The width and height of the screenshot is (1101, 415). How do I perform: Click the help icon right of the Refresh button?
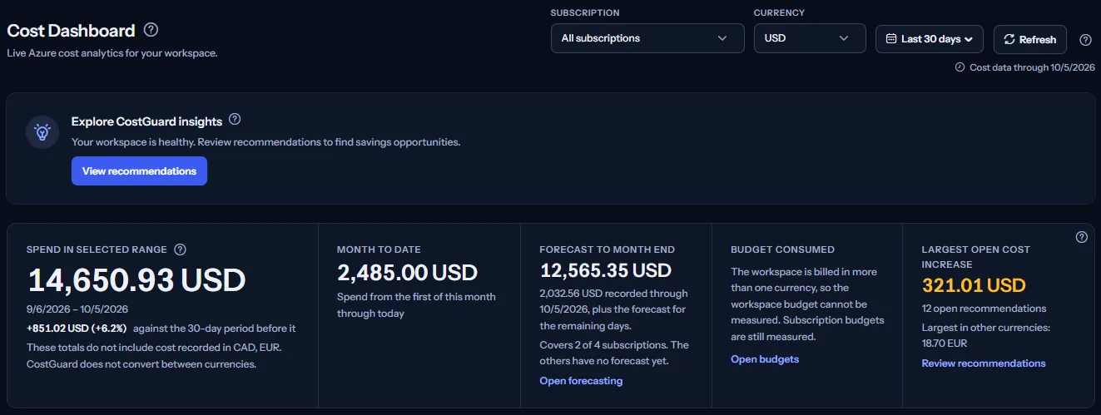click(x=1085, y=40)
